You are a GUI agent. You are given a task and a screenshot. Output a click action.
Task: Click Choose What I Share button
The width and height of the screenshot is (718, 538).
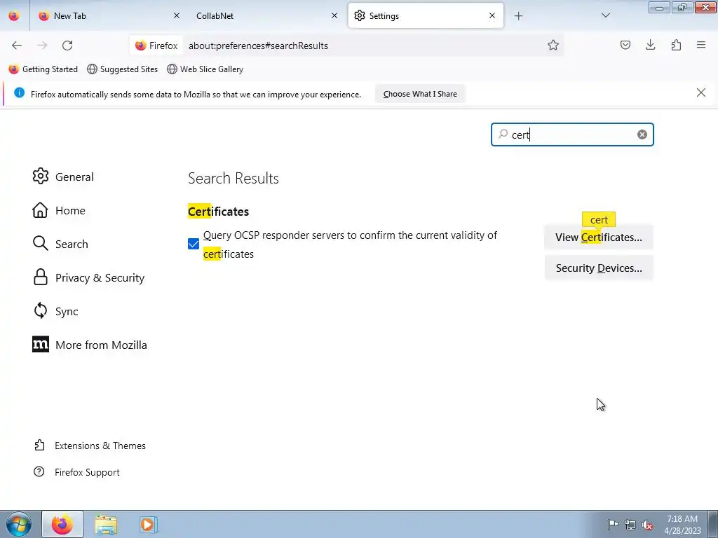click(420, 94)
